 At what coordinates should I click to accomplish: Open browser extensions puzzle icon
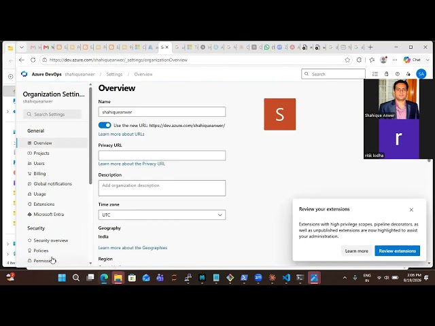coord(360,60)
